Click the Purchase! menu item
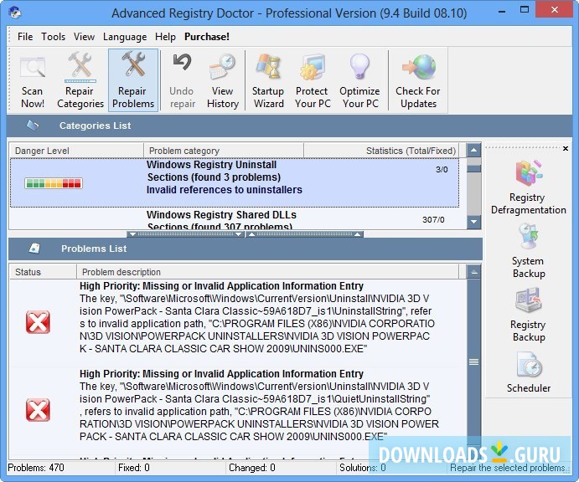 (x=207, y=37)
